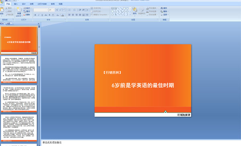Viewport: 241px width, 146px height.
Task: Open the Design (设计) ribbon tab
Action: (x=24, y=4)
